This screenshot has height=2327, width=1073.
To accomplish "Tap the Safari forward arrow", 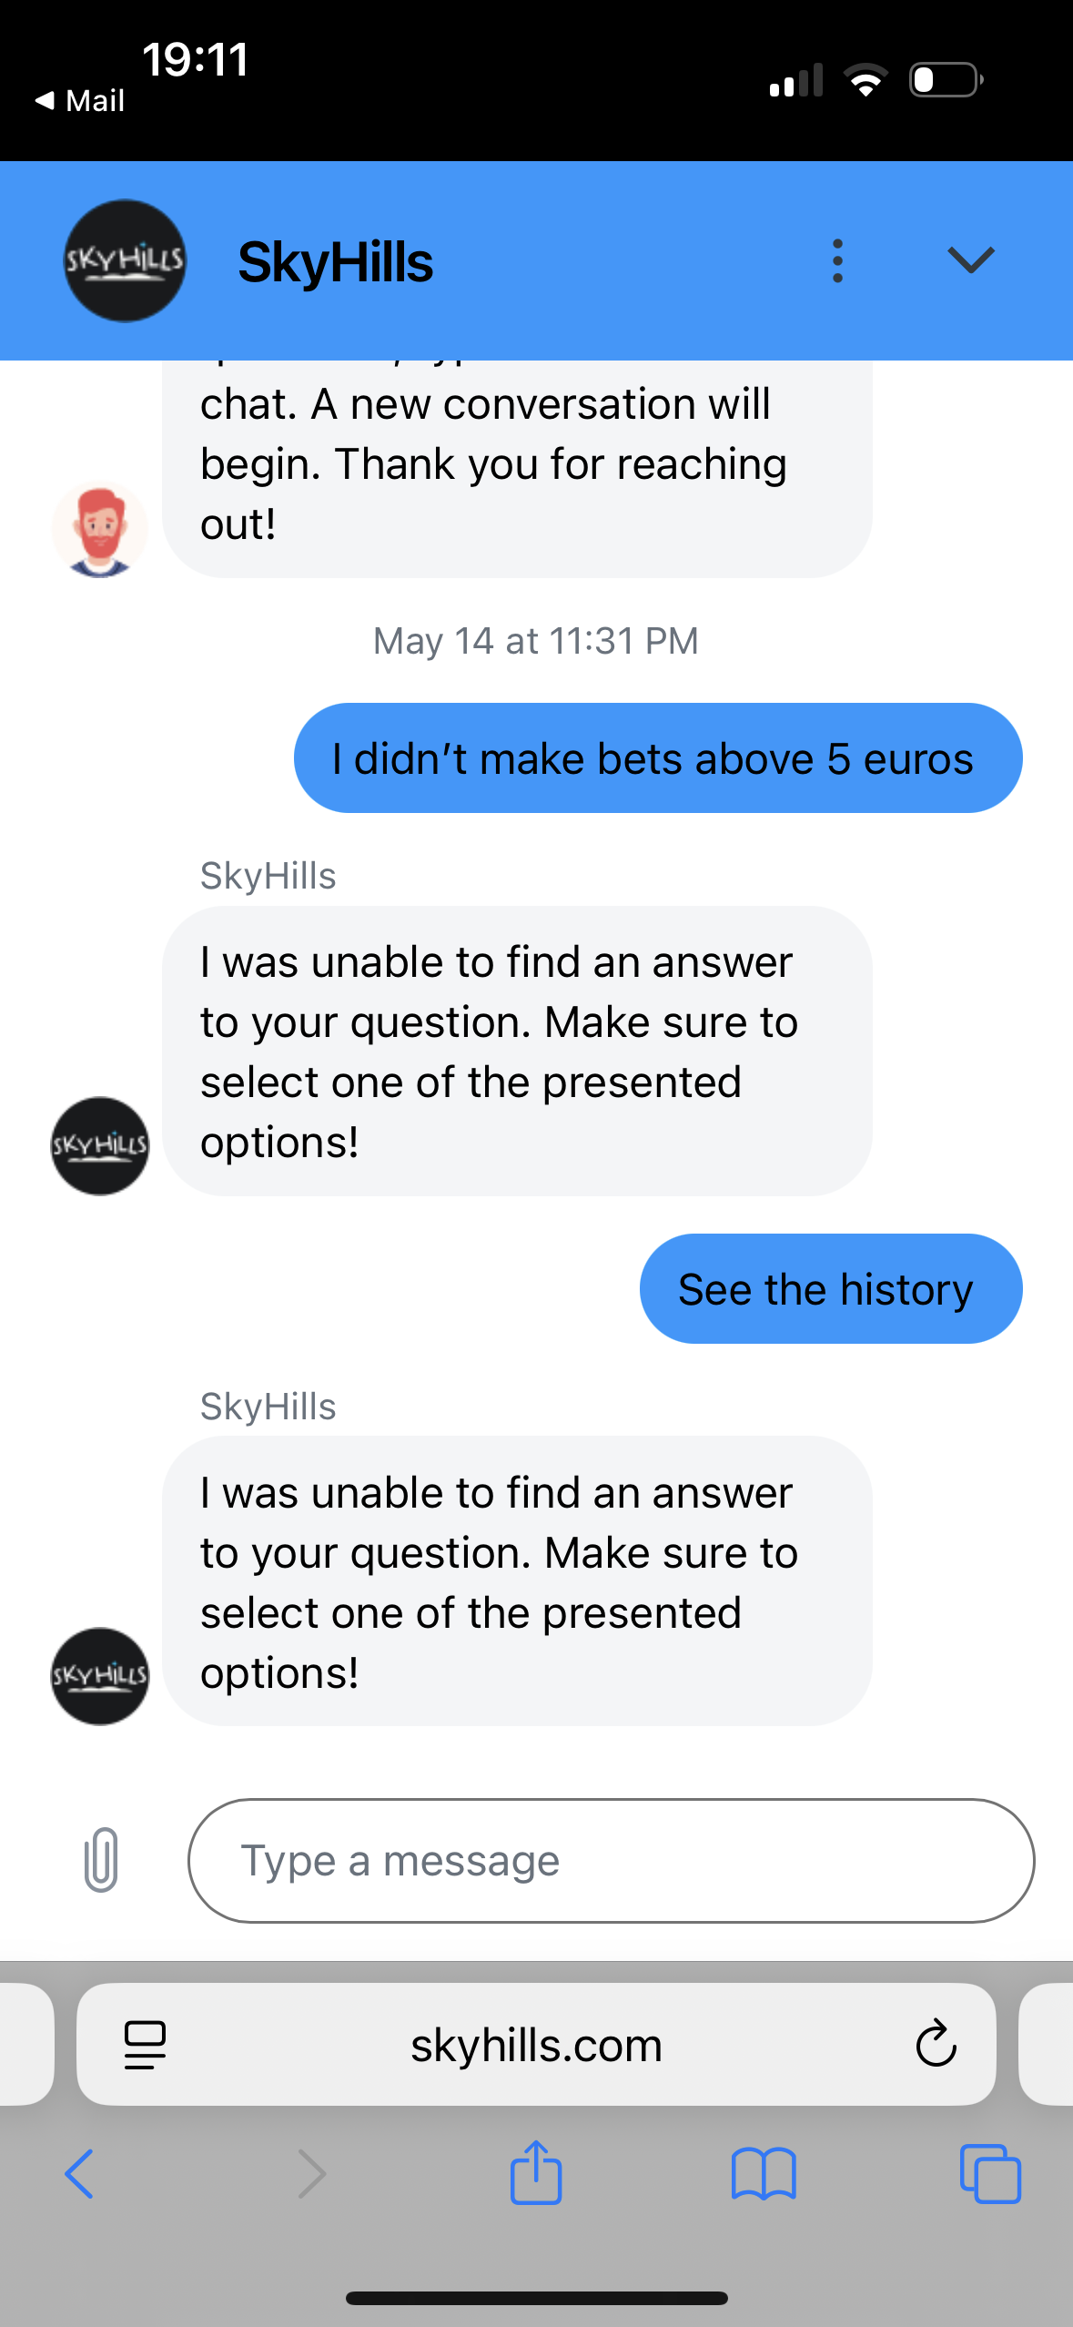I will click(x=312, y=2173).
